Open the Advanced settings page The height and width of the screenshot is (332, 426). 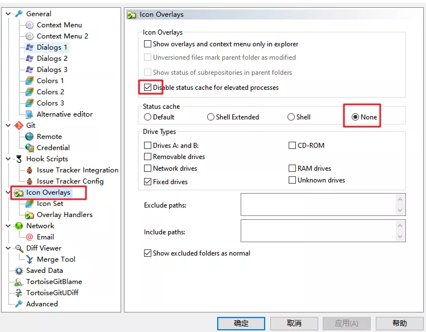tap(42, 304)
